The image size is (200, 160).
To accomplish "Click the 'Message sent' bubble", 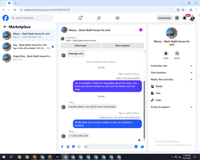I will pos(76,54).
